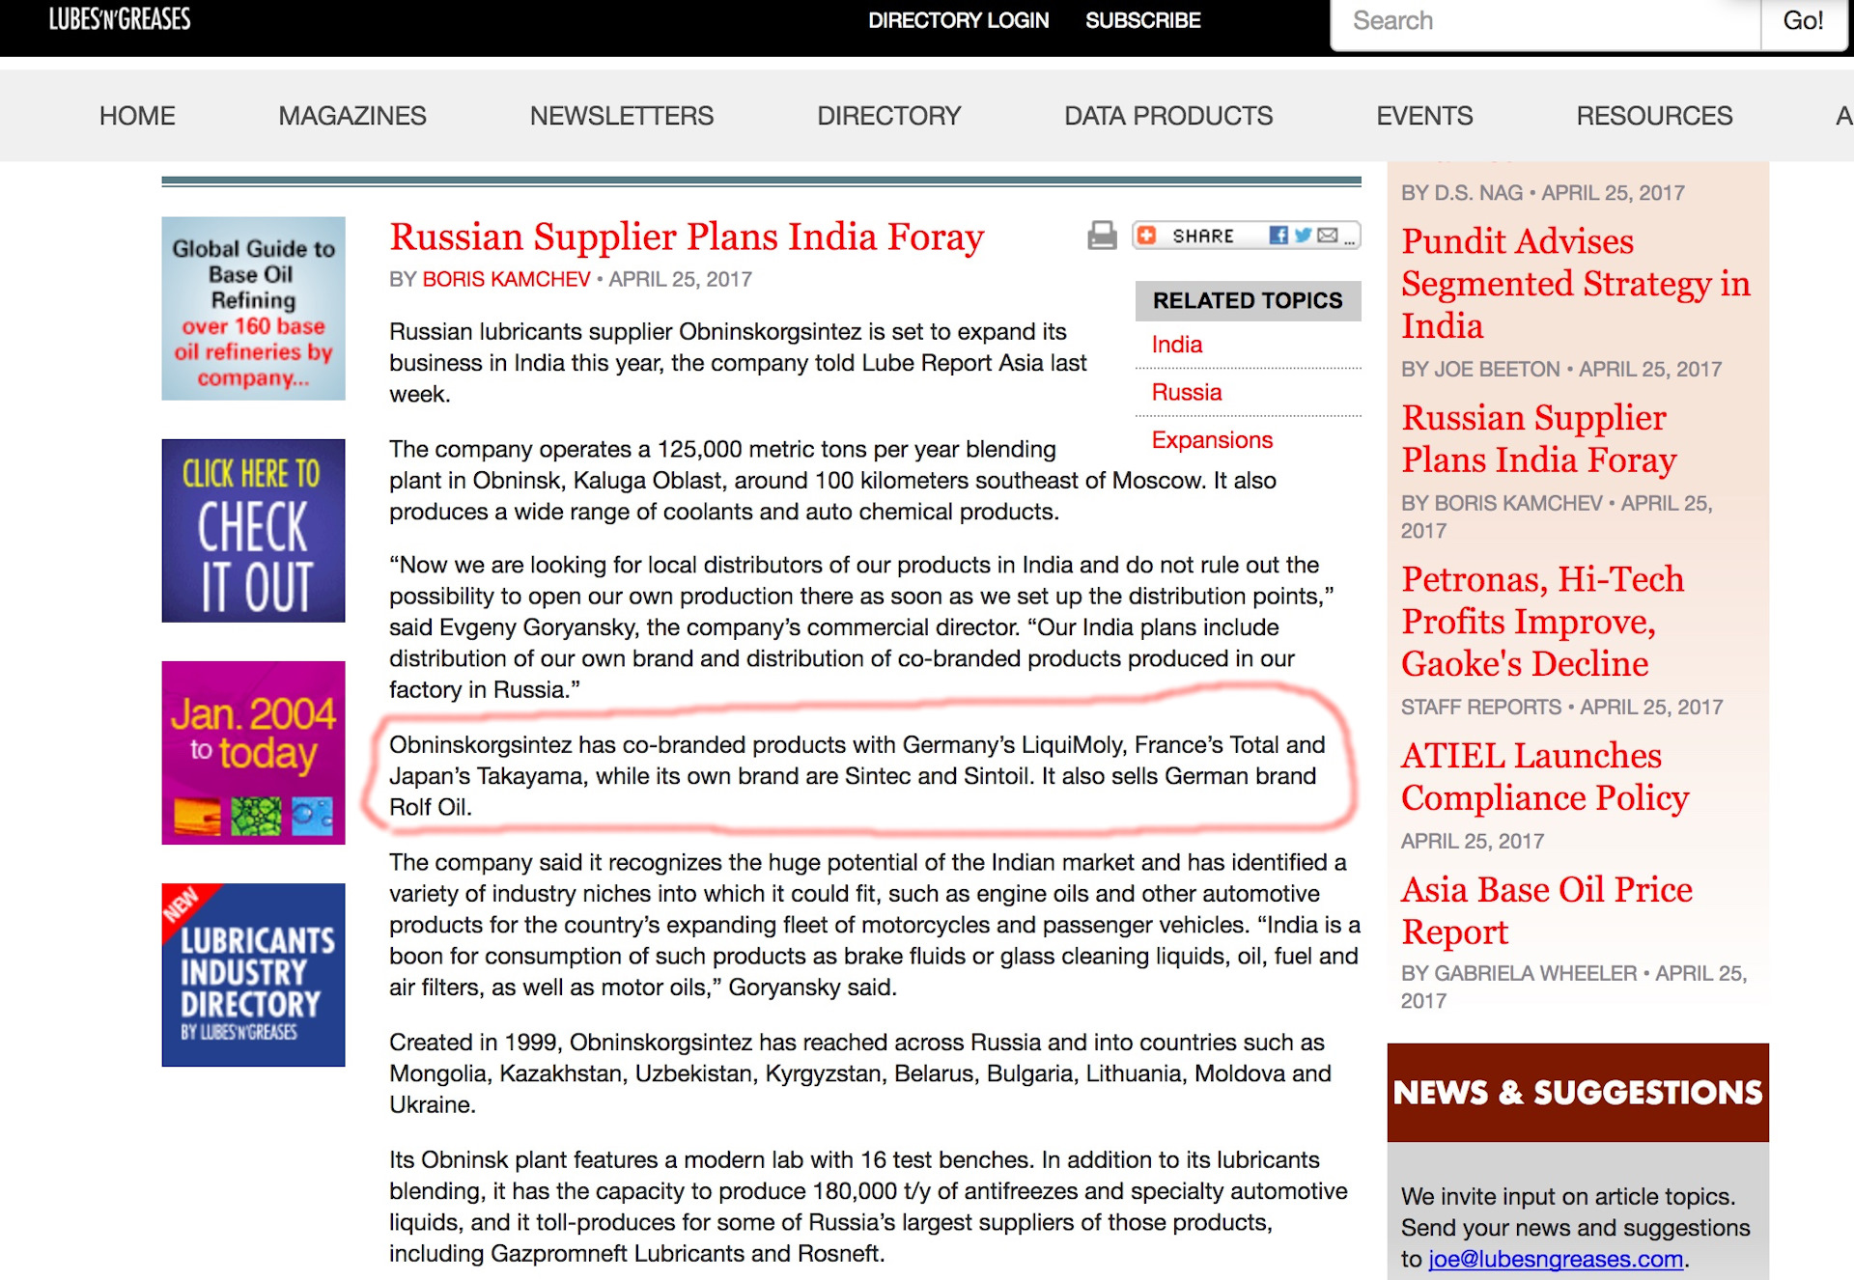
Task: Click joe@lubesngreases.com email link
Action: click(1556, 1259)
